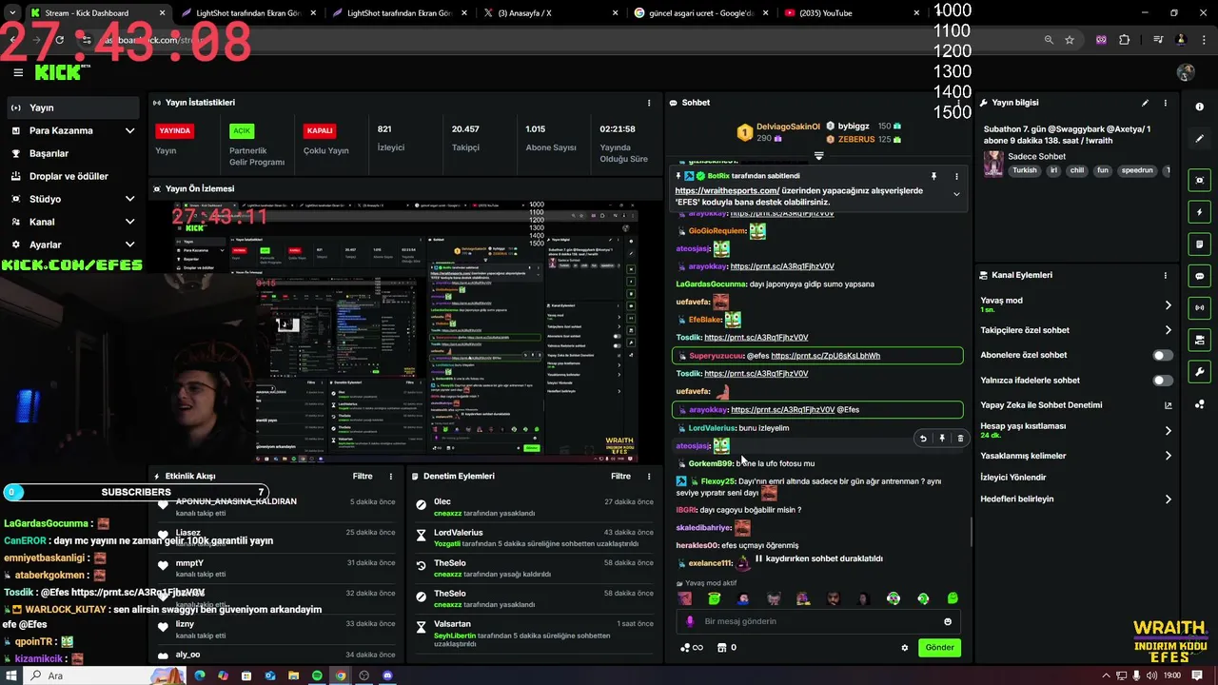The image size is (1218, 685).
Task: Toggle the channel actions icon in right sidebar
Action: (1199, 340)
